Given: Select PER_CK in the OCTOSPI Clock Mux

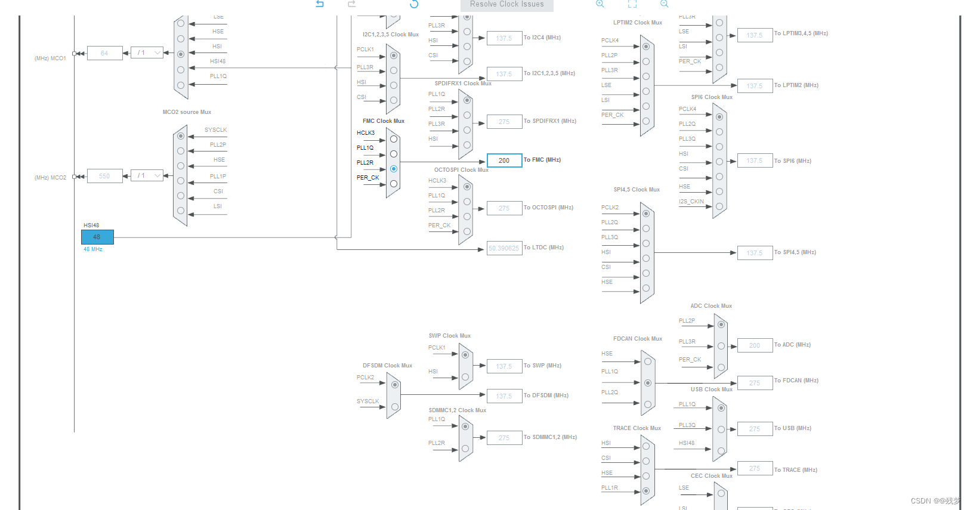Looking at the screenshot, I should click(467, 231).
